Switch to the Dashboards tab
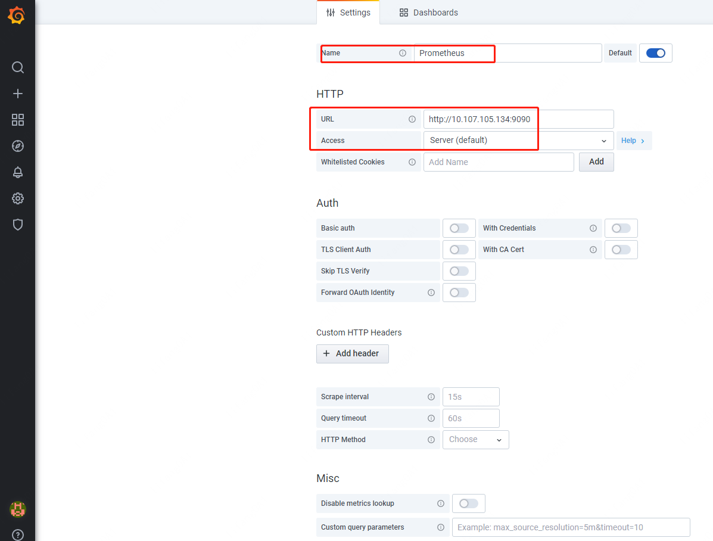Viewport: 713px width, 541px height. pos(429,13)
